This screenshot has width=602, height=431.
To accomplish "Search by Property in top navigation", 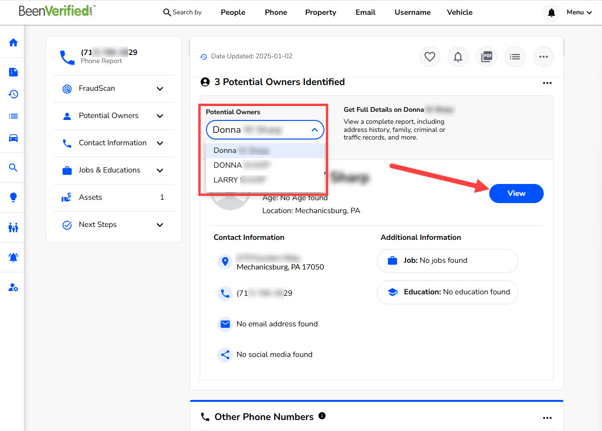I will [321, 12].
